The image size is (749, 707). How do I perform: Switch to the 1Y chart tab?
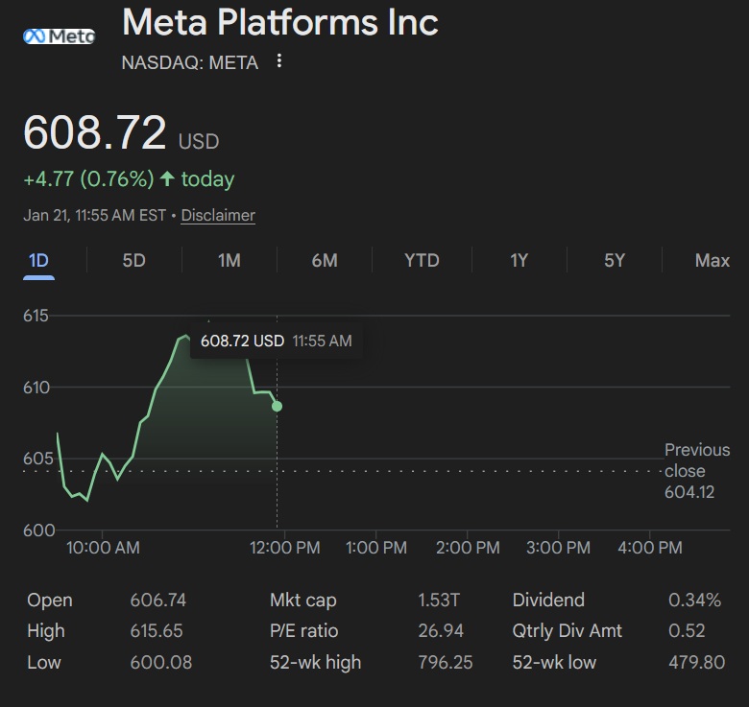[x=519, y=260]
